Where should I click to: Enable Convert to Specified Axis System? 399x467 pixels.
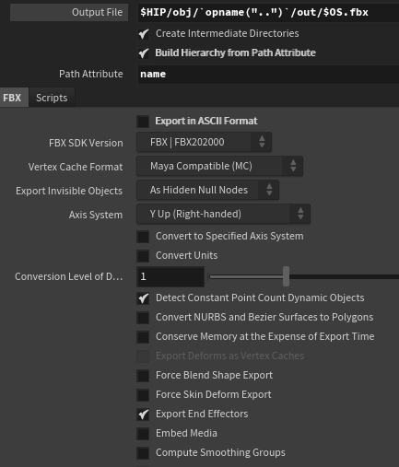(143, 237)
